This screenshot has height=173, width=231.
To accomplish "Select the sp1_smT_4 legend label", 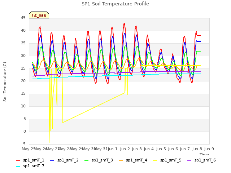I will 136,160.
